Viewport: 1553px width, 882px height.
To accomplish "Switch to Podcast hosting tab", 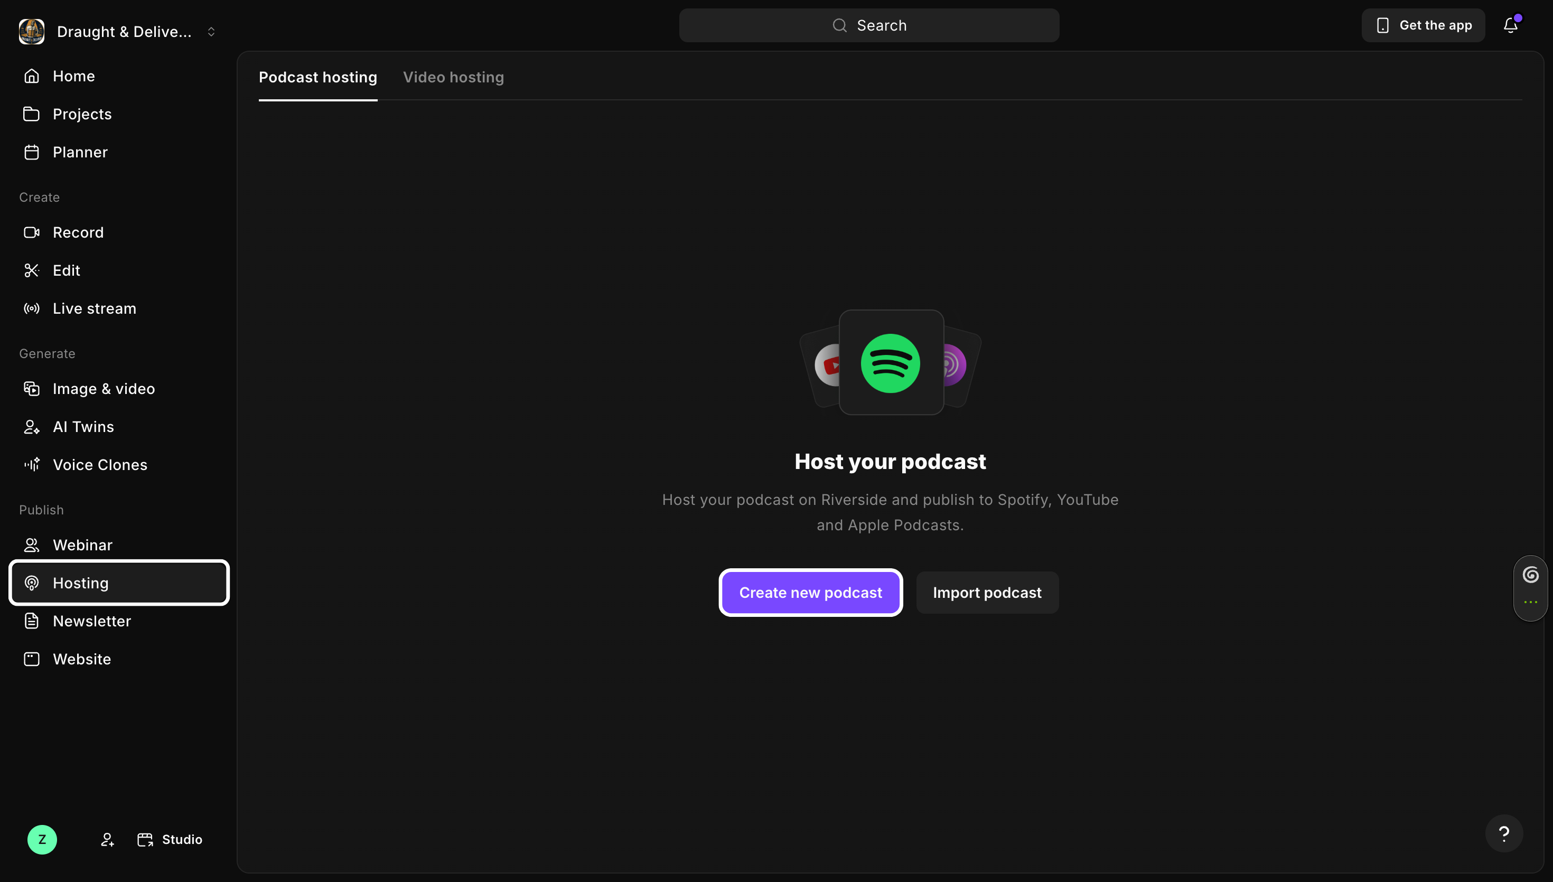I will [318, 77].
